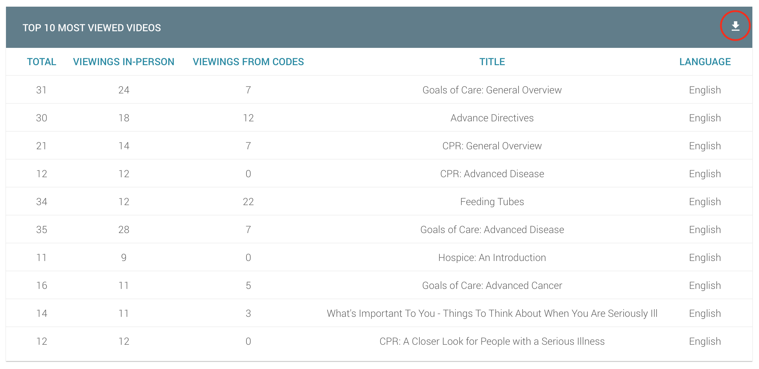This screenshot has height=369, width=759.
Task: Click the download icon in the header
Action: [x=735, y=26]
